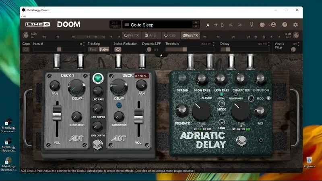The height and width of the screenshot is (181, 322).
Task: Set Time L to MS
Action: (x=195, y=129)
